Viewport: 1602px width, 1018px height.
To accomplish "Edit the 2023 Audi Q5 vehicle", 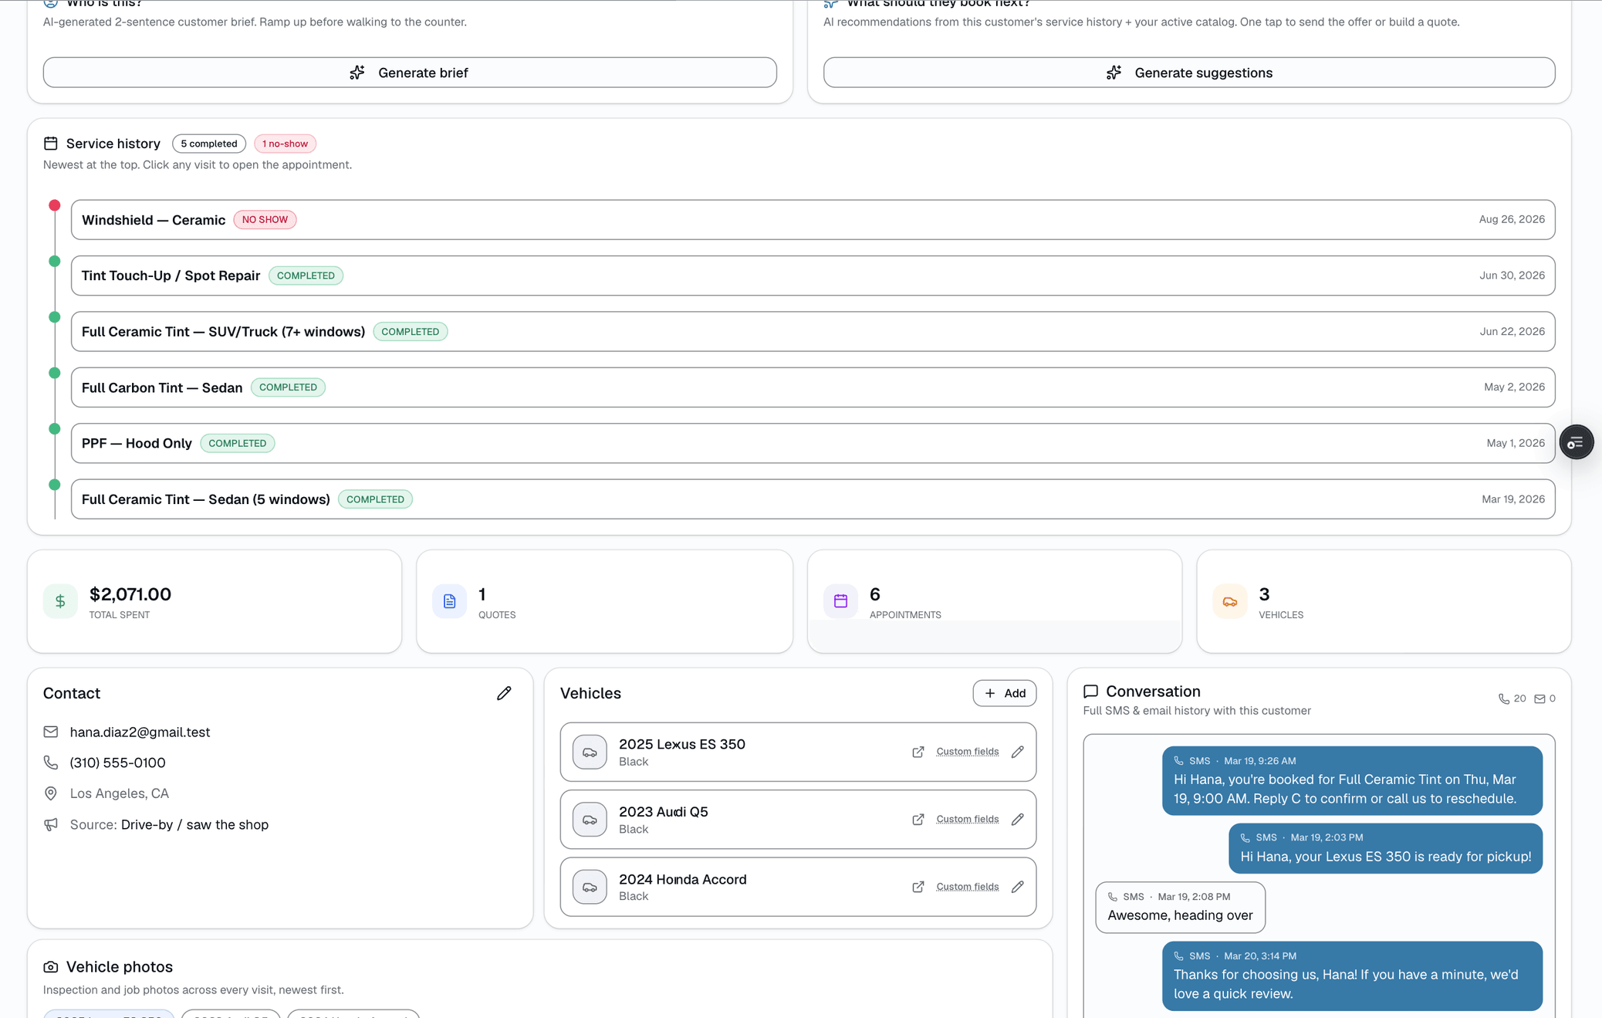I will [x=1018, y=819].
